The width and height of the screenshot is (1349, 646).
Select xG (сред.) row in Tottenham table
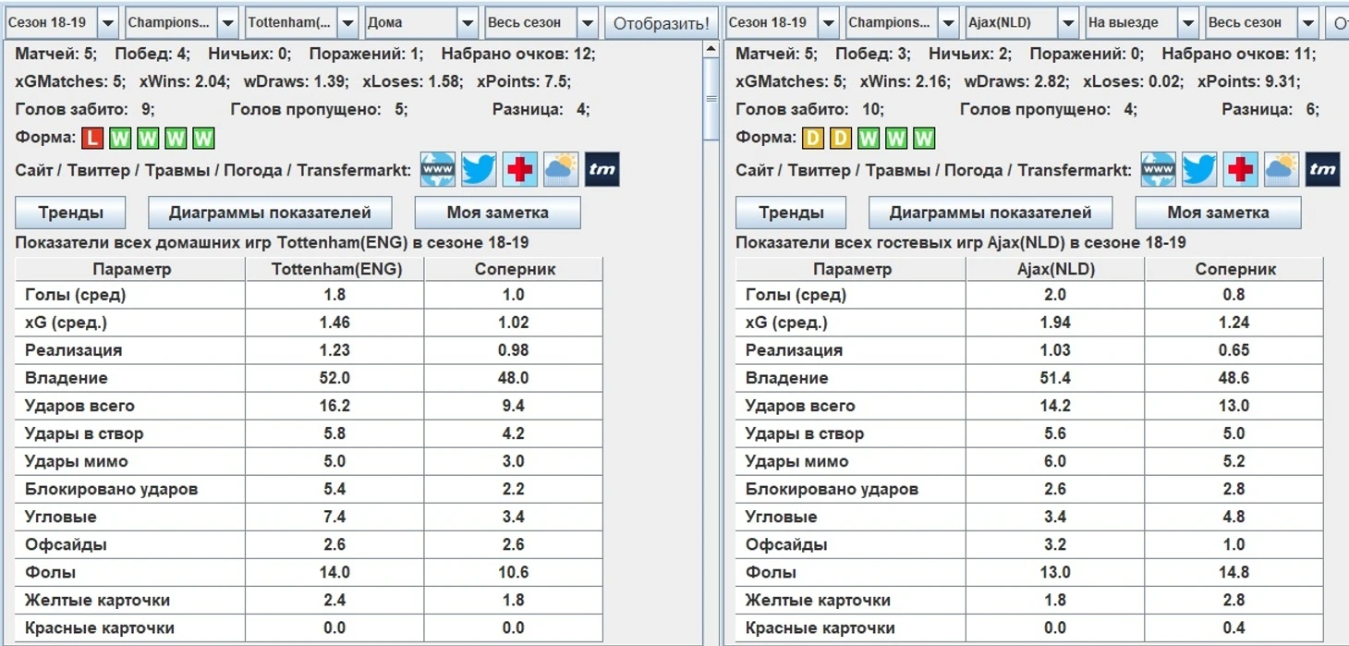click(x=309, y=323)
